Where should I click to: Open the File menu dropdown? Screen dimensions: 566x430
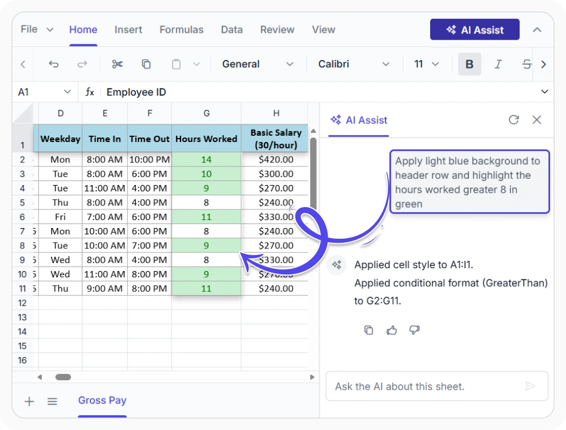pos(37,29)
